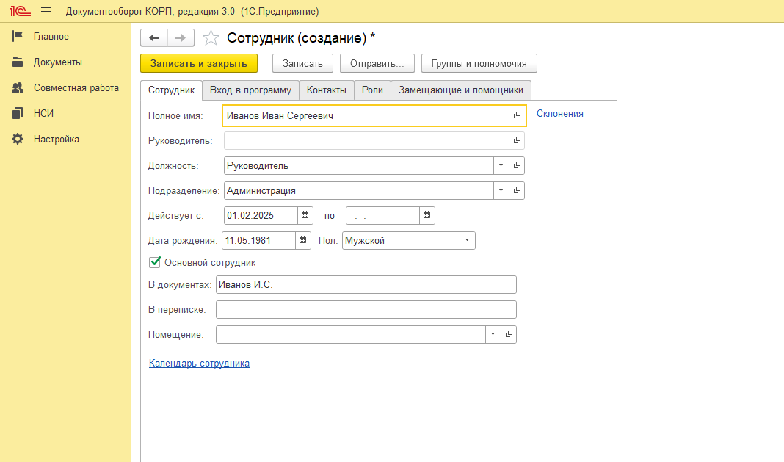Add form to favorites with star icon
Screen dimensions: 784x462
(x=211, y=38)
